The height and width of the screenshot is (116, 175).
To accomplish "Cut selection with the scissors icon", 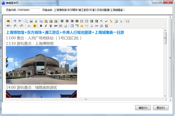I will (36, 21).
